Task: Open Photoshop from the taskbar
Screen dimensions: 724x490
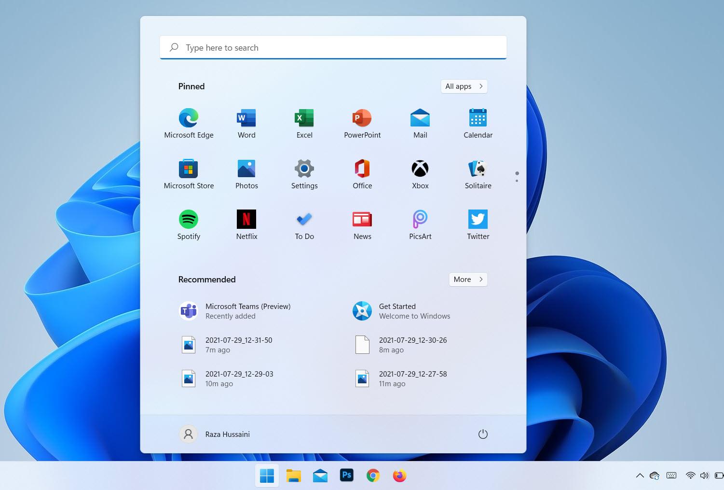Action: click(x=346, y=476)
